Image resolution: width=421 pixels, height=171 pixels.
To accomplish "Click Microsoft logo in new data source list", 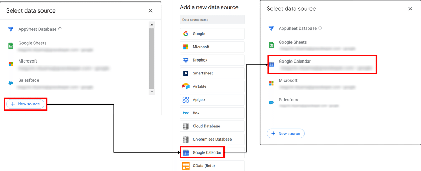I will (186, 47).
